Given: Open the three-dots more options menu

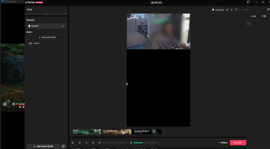Looking at the screenshot, I should click(x=244, y=10).
